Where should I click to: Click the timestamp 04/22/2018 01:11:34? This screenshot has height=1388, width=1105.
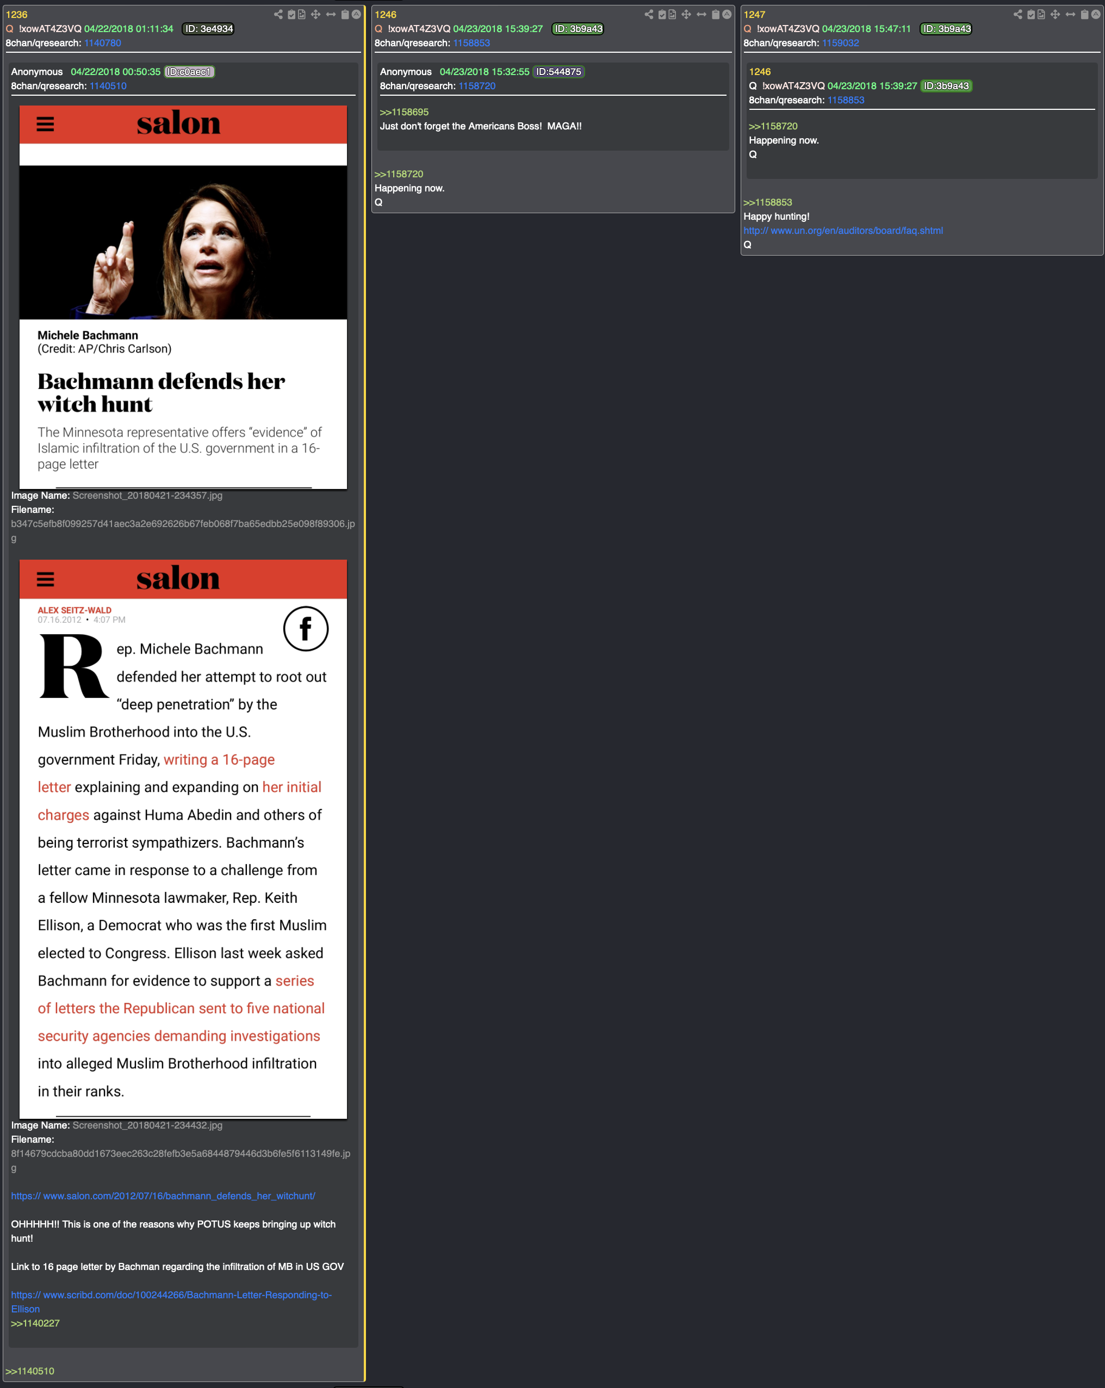(x=129, y=28)
